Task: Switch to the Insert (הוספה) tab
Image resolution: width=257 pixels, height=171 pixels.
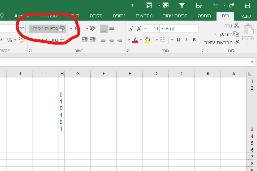Action: [204, 16]
